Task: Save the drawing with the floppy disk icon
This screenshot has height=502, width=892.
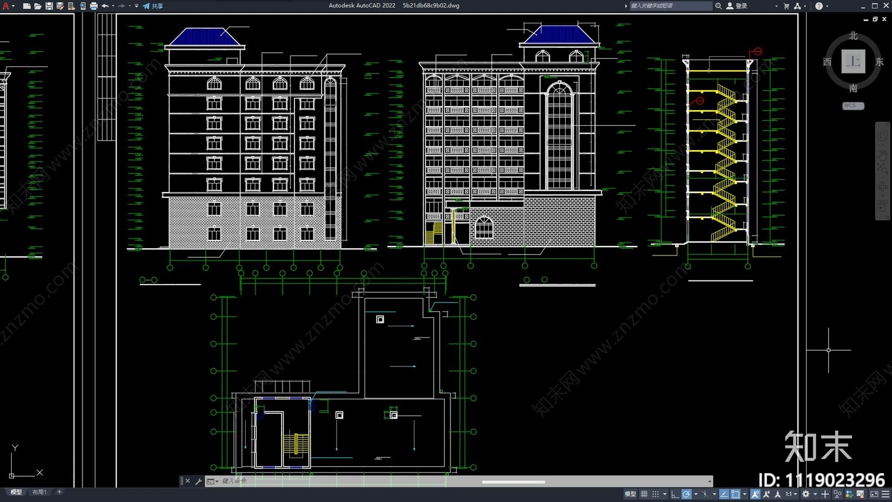Action: pyautogui.click(x=49, y=6)
